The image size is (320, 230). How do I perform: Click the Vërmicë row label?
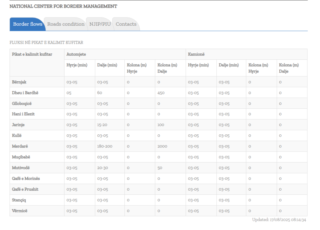(20, 211)
